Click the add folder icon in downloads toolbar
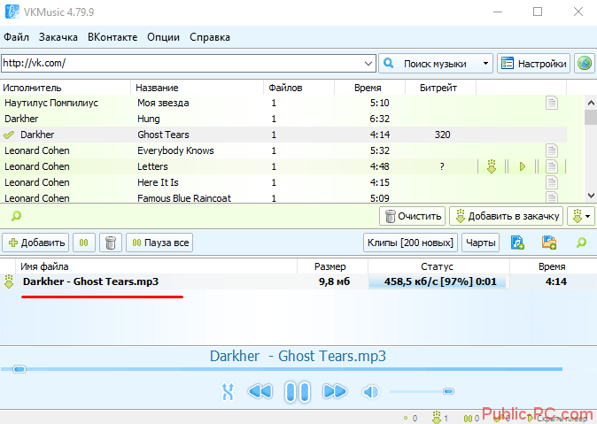This screenshot has width=597, height=424. [x=549, y=243]
